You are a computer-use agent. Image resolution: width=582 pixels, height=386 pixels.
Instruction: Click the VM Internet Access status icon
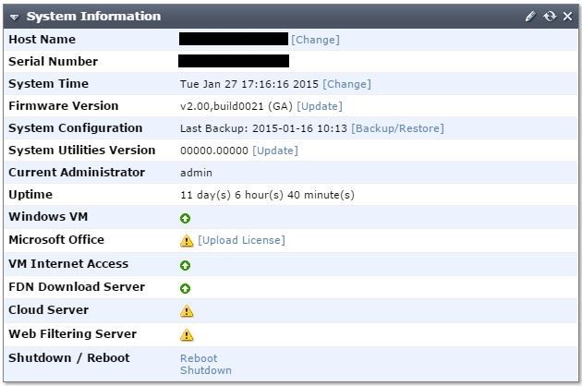click(x=186, y=265)
